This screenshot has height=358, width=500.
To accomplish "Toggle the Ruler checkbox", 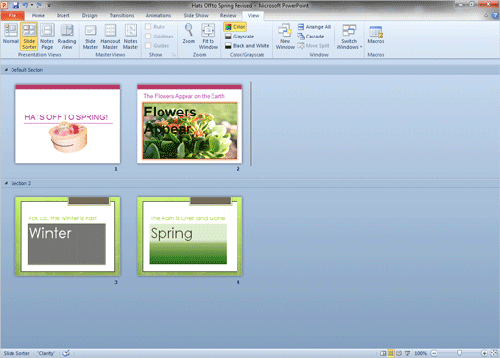I will click(x=148, y=27).
